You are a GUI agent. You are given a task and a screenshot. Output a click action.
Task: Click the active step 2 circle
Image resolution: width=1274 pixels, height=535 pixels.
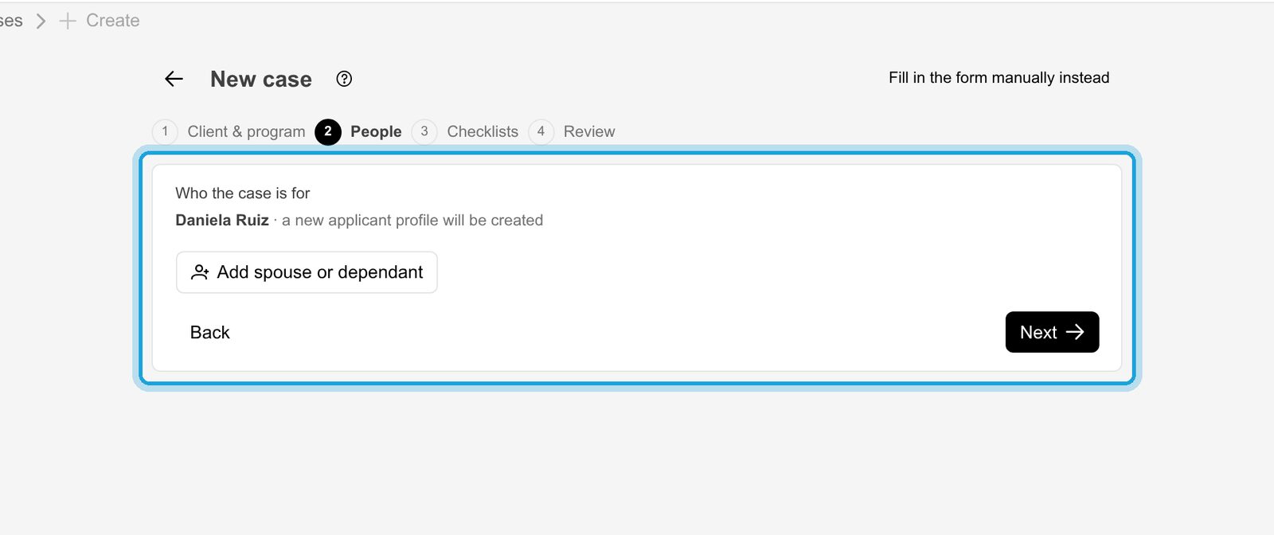[328, 131]
